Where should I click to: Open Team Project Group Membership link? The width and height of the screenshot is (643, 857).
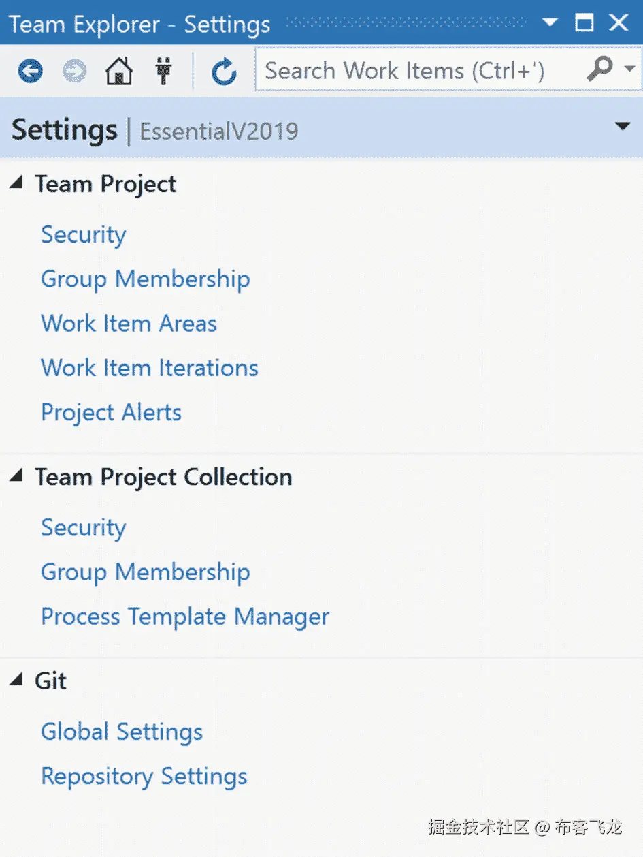(x=146, y=279)
